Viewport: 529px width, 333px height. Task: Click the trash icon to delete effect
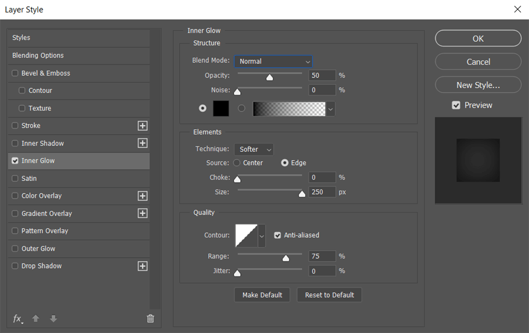pyautogui.click(x=150, y=319)
